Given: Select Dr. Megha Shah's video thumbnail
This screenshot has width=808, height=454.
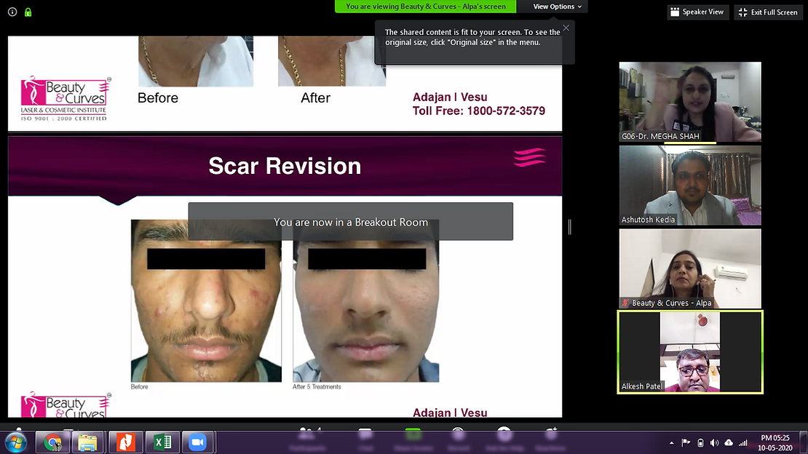Looking at the screenshot, I should (x=689, y=101).
